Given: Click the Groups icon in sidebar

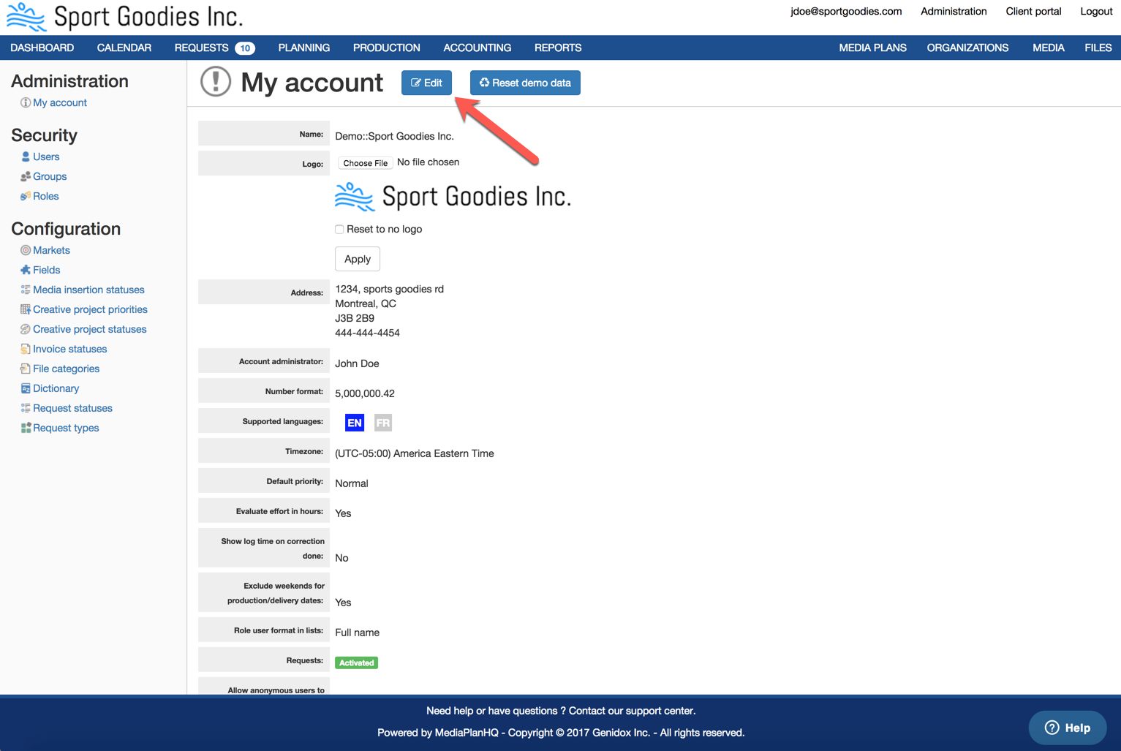Looking at the screenshot, I should tap(26, 176).
